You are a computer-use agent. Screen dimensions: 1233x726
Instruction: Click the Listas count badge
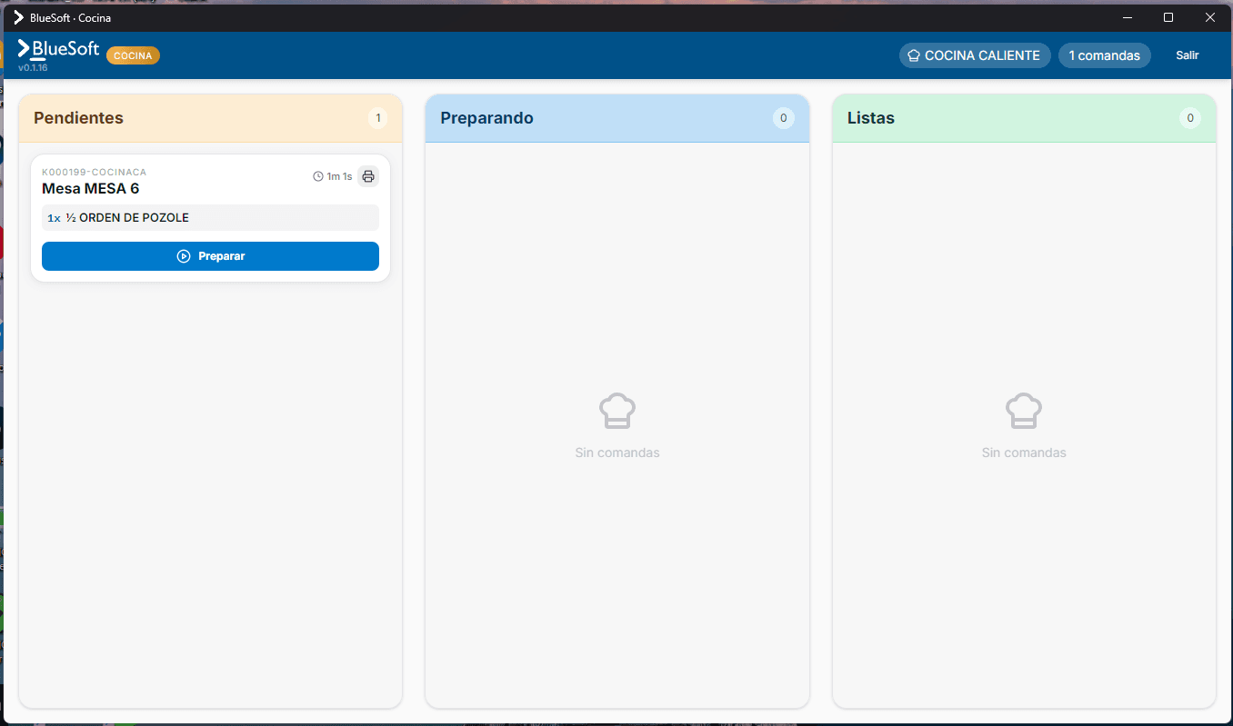[1189, 118]
